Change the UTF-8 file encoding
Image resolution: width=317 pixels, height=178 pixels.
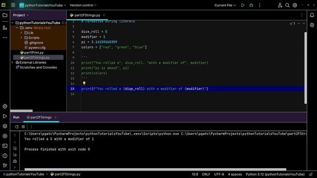pyautogui.click(x=219, y=174)
